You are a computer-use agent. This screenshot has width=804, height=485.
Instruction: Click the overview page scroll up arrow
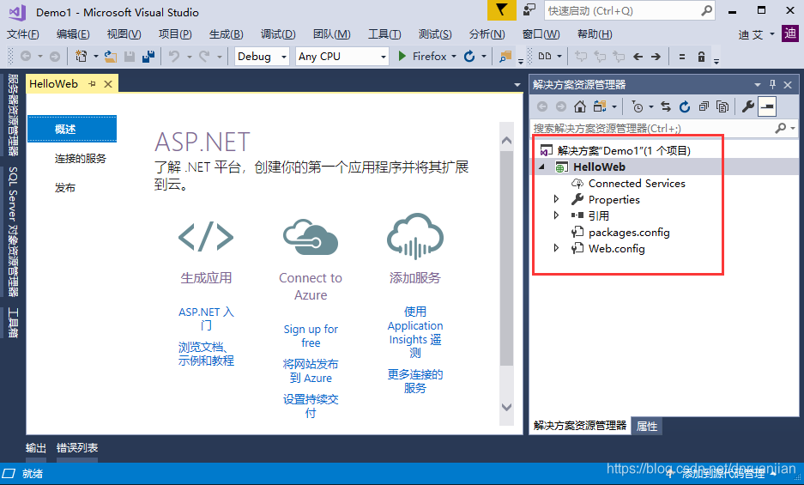pyautogui.click(x=506, y=140)
